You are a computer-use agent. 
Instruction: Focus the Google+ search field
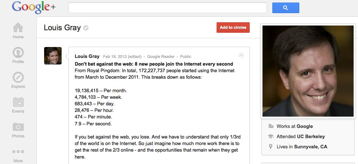[167, 8]
